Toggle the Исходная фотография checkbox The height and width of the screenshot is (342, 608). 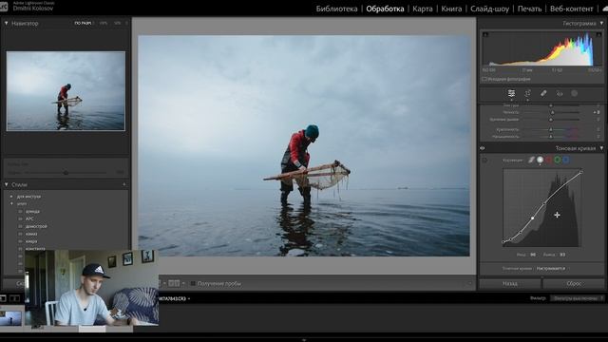click(x=484, y=79)
